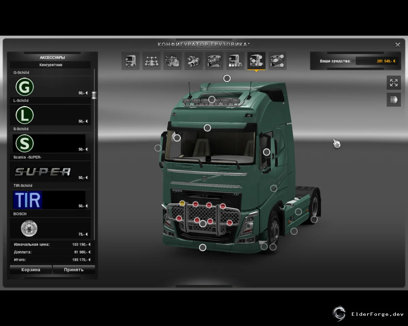This screenshot has height=326, width=408.
Task: Click the Изначальная цена price line
Action: [52, 244]
